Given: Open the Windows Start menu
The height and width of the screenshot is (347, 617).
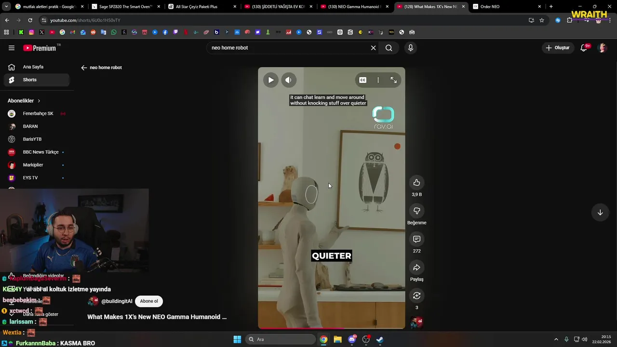Looking at the screenshot, I should point(237,339).
